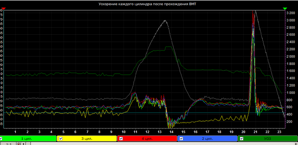Click the green triangle end marker

point(285,9)
